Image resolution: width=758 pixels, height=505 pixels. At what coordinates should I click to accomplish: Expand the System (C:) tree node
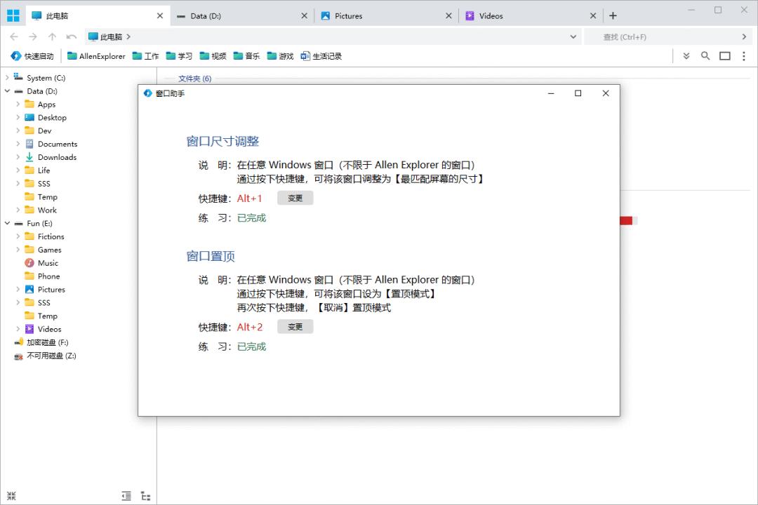(6, 77)
